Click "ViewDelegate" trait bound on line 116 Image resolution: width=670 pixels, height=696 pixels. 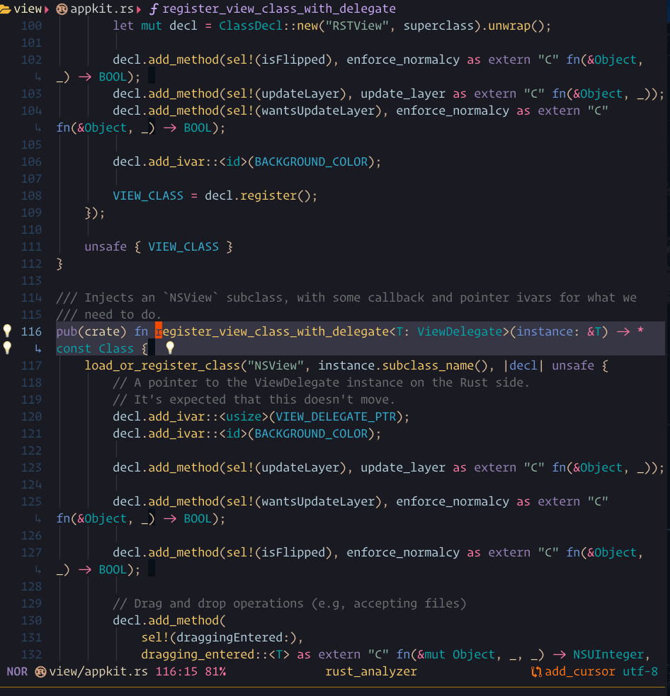pos(460,331)
